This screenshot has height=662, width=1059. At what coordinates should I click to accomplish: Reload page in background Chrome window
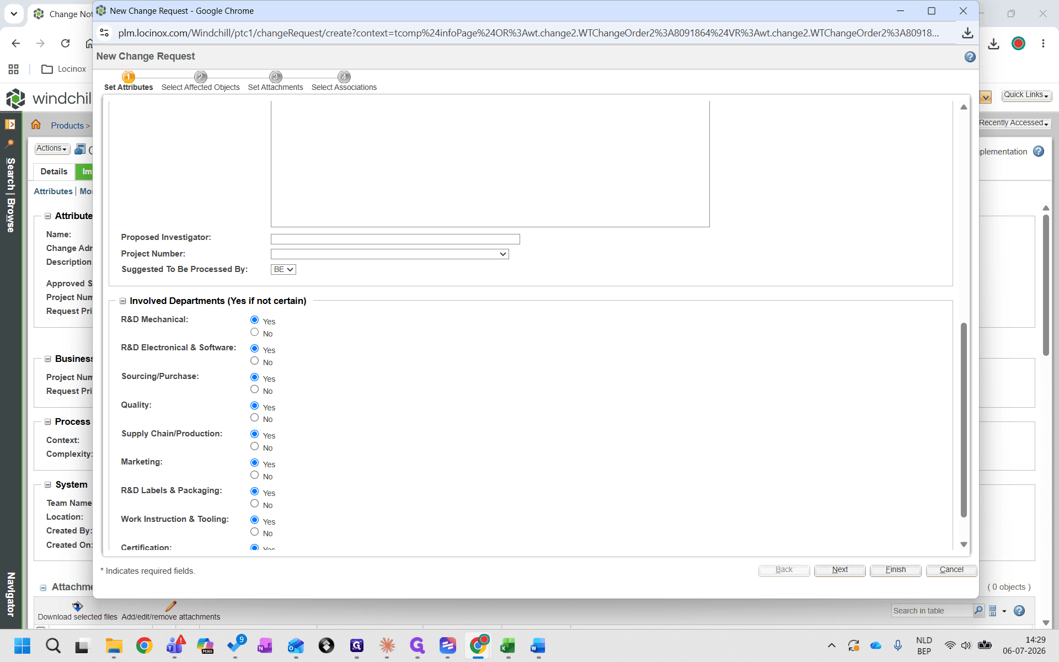point(65,43)
